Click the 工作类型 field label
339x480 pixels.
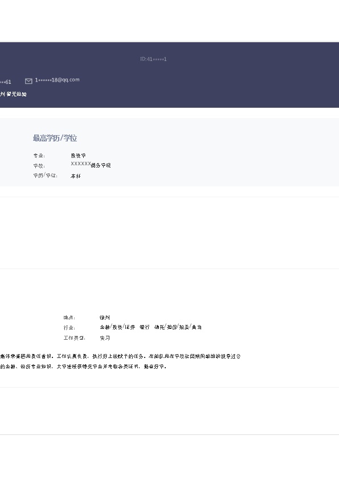point(74,337)
